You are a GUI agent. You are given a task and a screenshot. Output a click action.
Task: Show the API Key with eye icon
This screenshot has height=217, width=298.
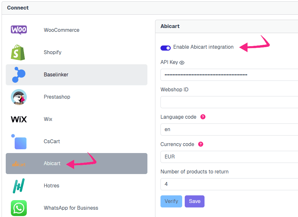pos(182,63)
